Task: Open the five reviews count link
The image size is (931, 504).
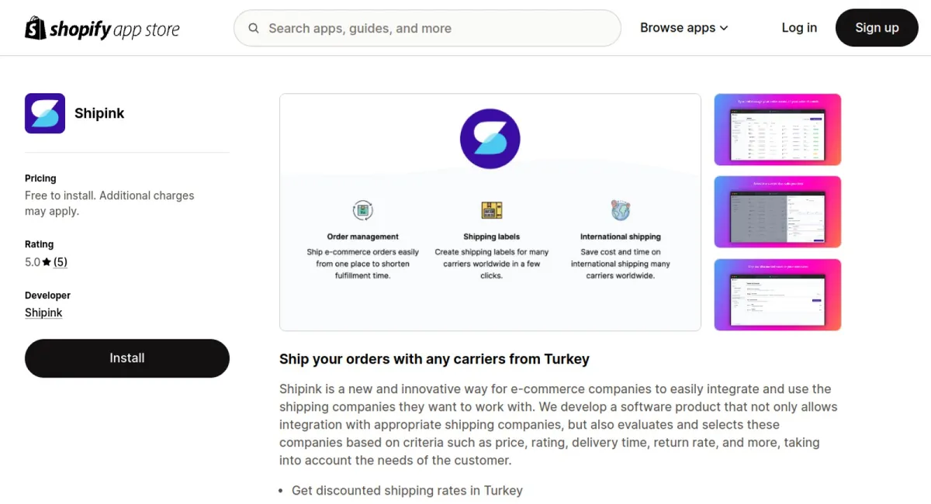Action: tap(61, 262)
